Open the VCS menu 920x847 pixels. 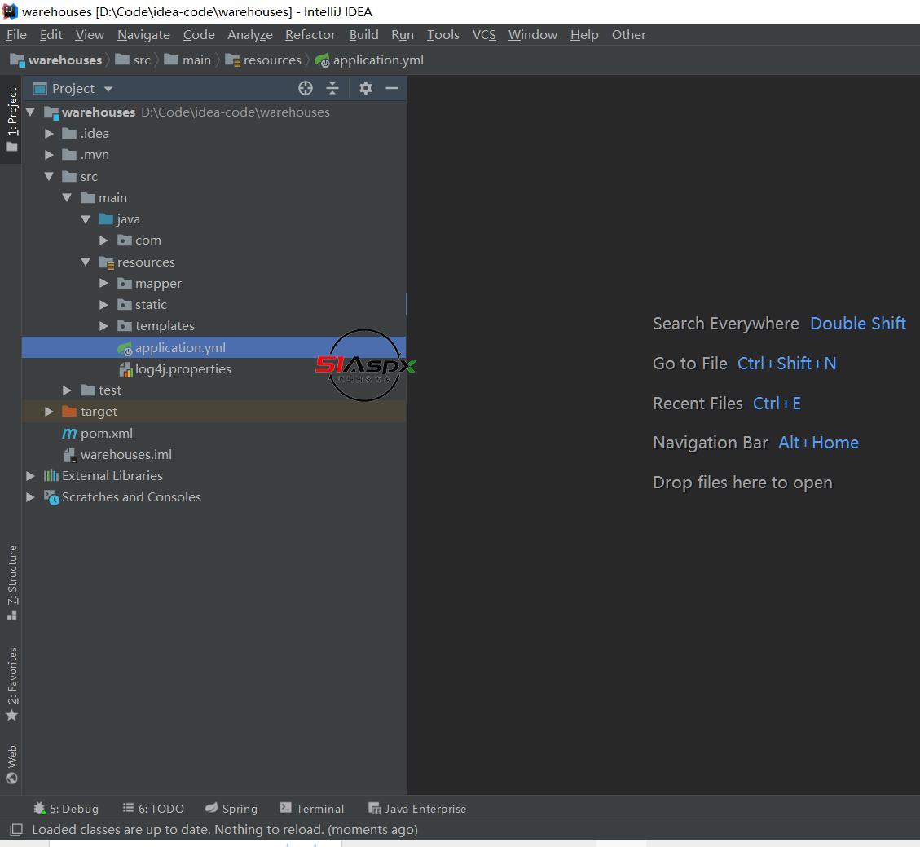pos(484,34)
